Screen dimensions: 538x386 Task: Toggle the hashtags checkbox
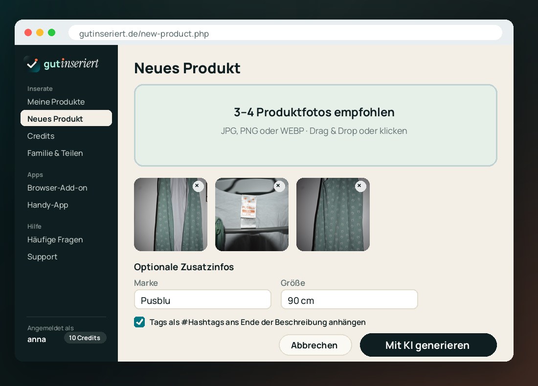pyautogui.click(x=139, y=322)
